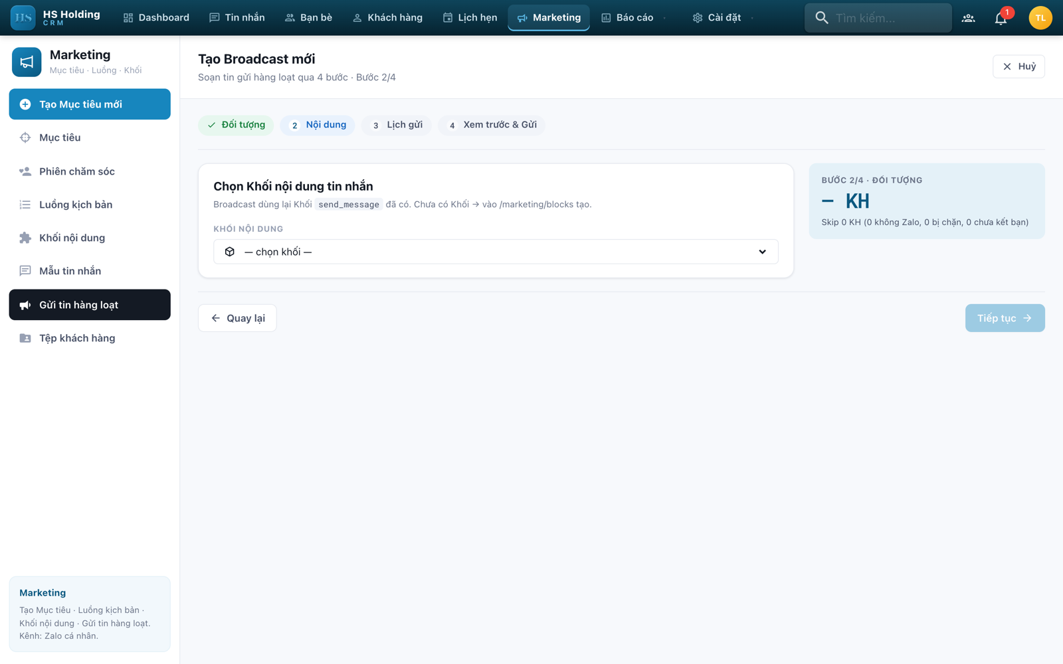Click the Tệp khách hàng folder icon
Image resolution: width=1063 pixels, height=664 pixels.
click(25, 338)
